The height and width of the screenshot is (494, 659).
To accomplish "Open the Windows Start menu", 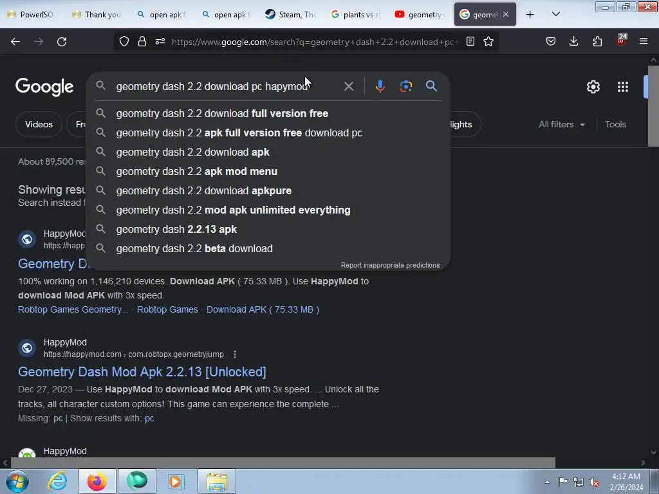I will (16, 481).
